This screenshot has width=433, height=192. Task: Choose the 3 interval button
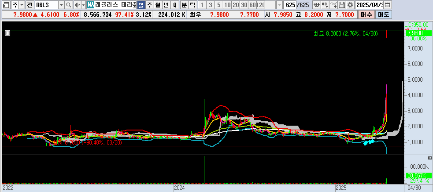(x=211, y=5)
